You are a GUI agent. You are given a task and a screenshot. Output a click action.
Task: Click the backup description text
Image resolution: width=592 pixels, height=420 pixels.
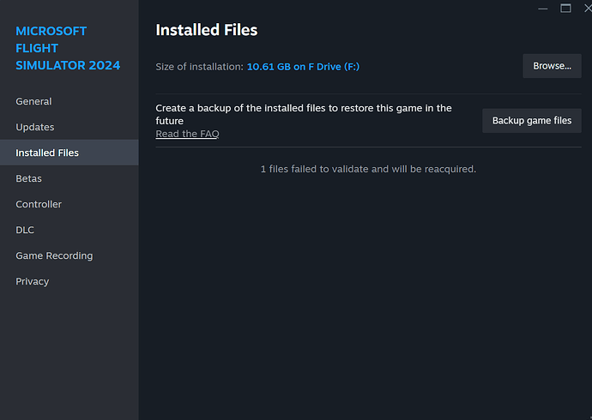pyautogui.click(x=304, y=114)
